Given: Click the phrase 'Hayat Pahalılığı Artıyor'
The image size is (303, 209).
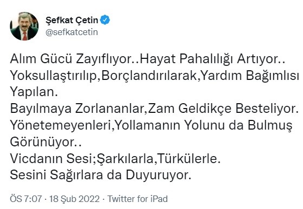Looking at the screenshot, I should click(x=209, y=59).
